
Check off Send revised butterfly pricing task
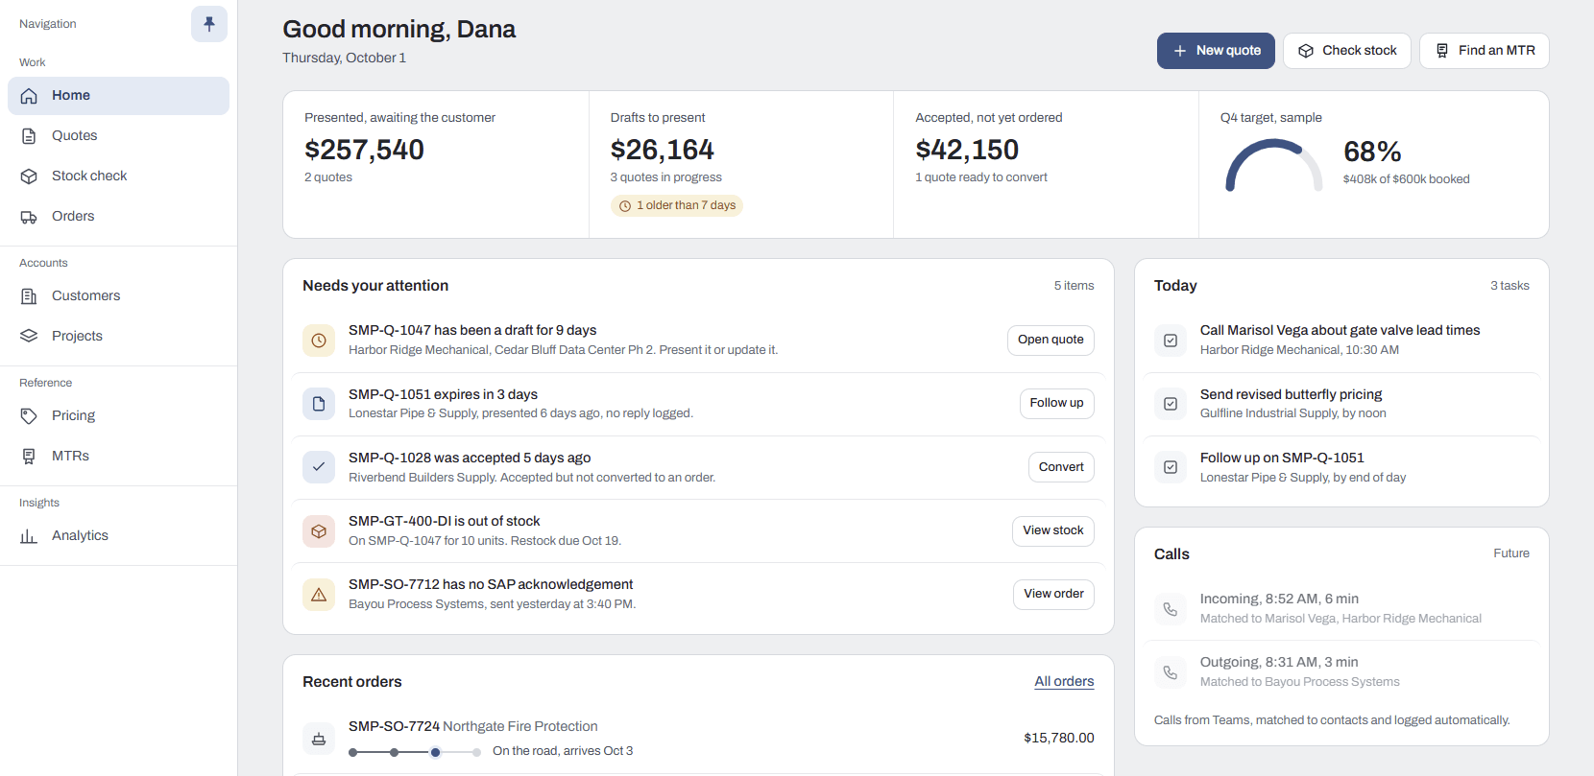(1171, 404)
